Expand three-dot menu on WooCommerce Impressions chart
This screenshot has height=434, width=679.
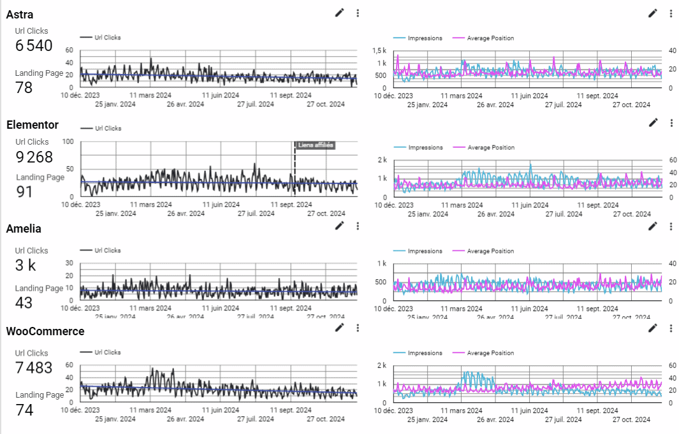[x=671, y=328]
